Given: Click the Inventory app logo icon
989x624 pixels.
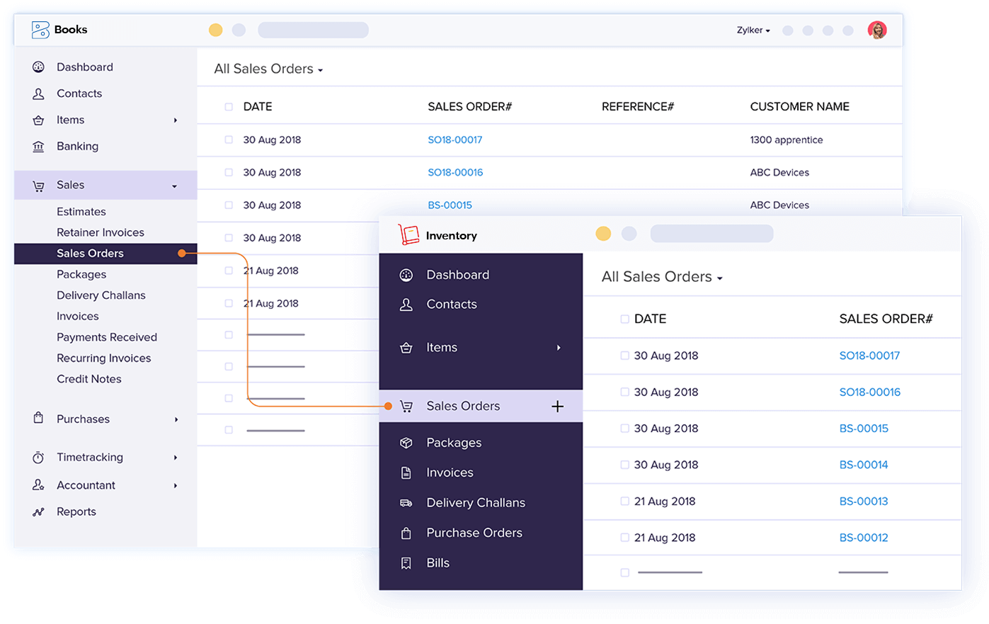Looking at the screenshot, I should [x=408, y=234].
